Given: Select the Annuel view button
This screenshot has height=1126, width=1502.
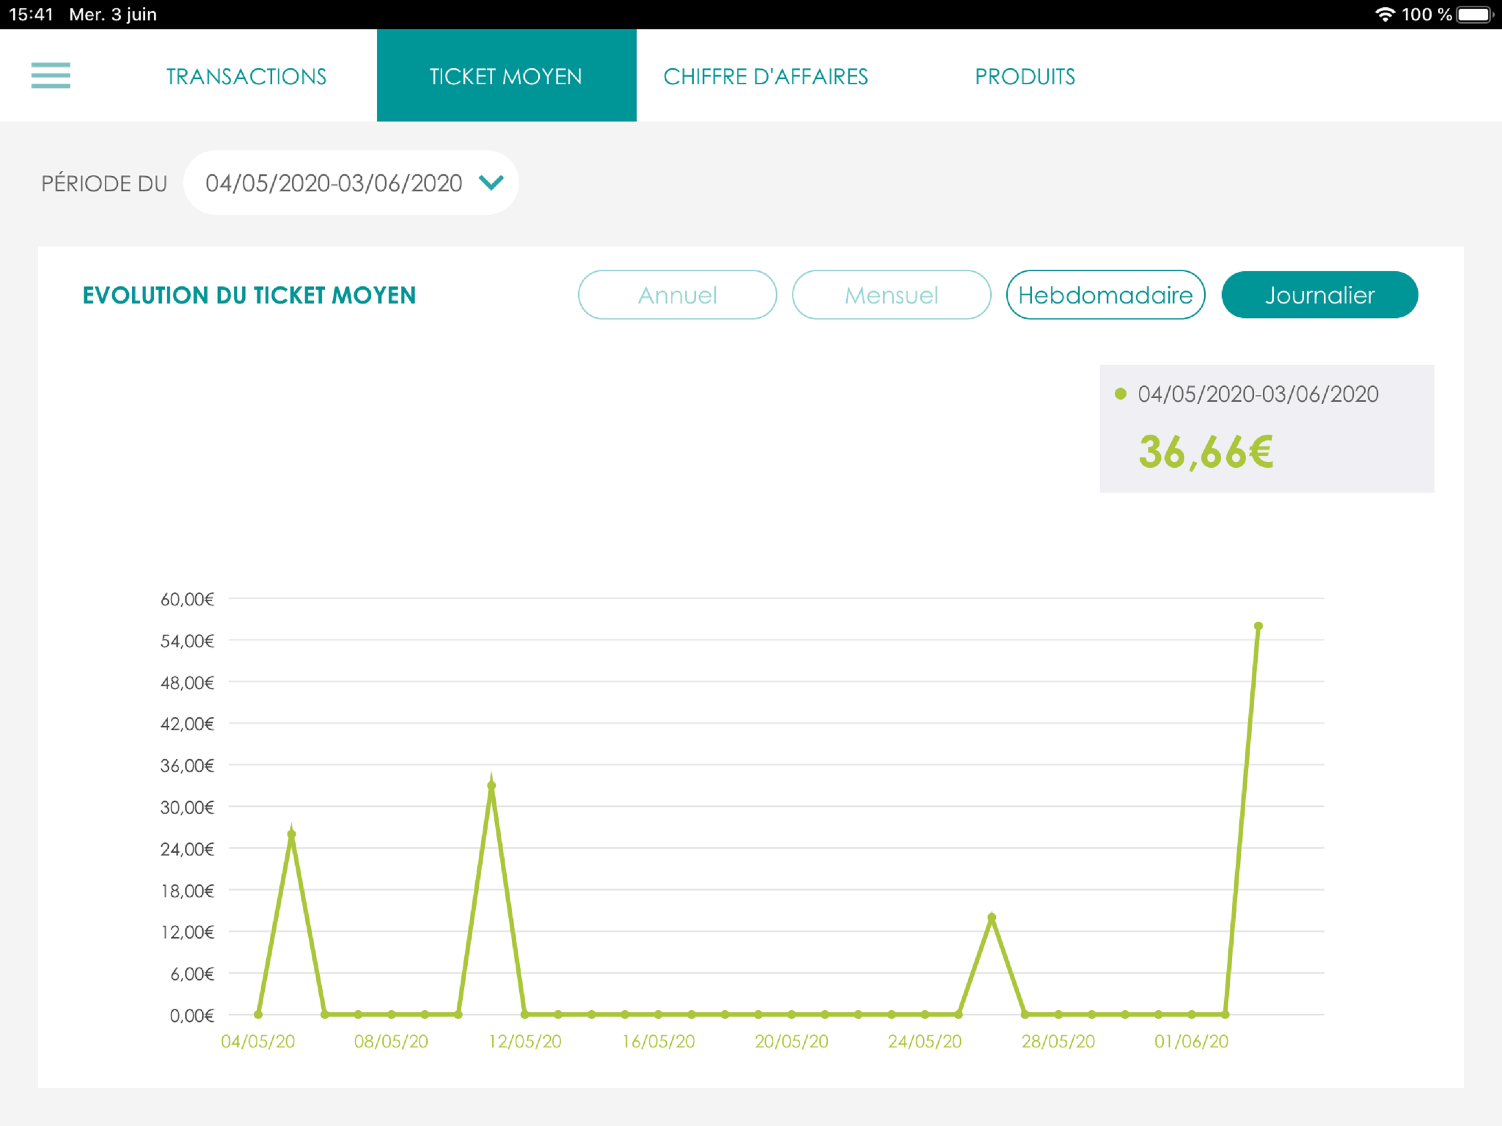Looking at the screenshot, I should click(677, 295).
